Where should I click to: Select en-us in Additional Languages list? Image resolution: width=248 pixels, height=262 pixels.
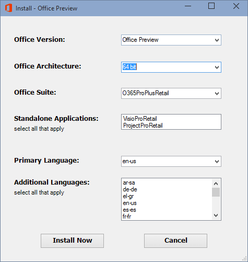129,203
